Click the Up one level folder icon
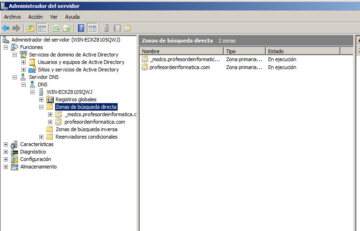 tap(31, 28)
